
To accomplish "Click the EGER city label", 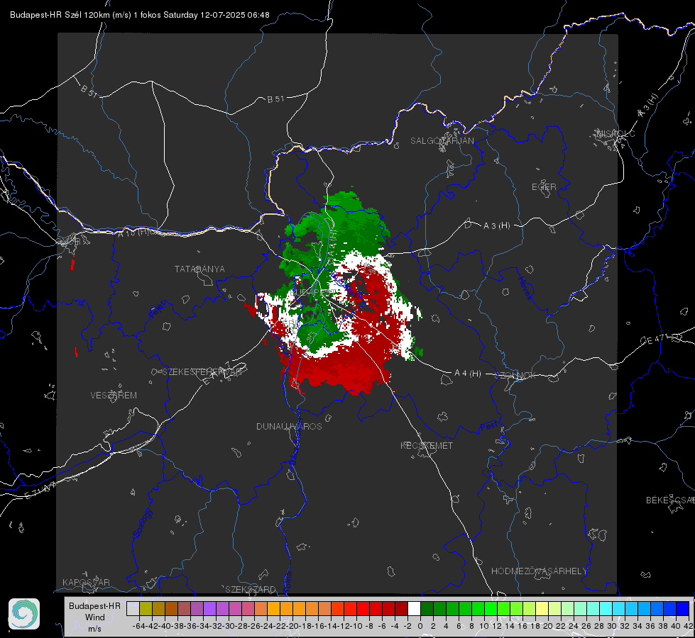I will coord(544,187).
